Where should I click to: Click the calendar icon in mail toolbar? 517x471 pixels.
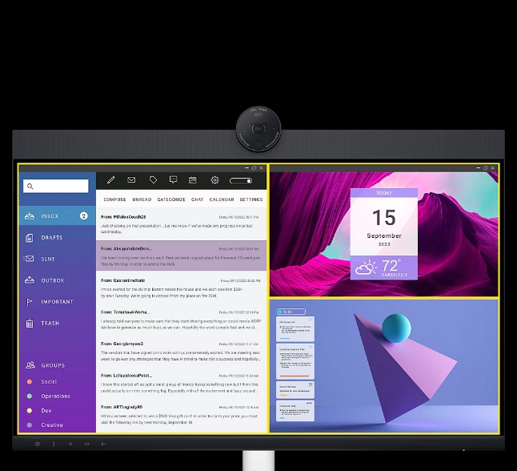click(193, 180)
